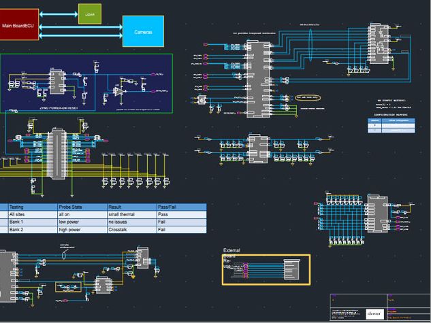This screenshot has height=323, width=431.
Task: Click the op-amp triangle symbol in the reset circuit
Action: click(118, 90)
